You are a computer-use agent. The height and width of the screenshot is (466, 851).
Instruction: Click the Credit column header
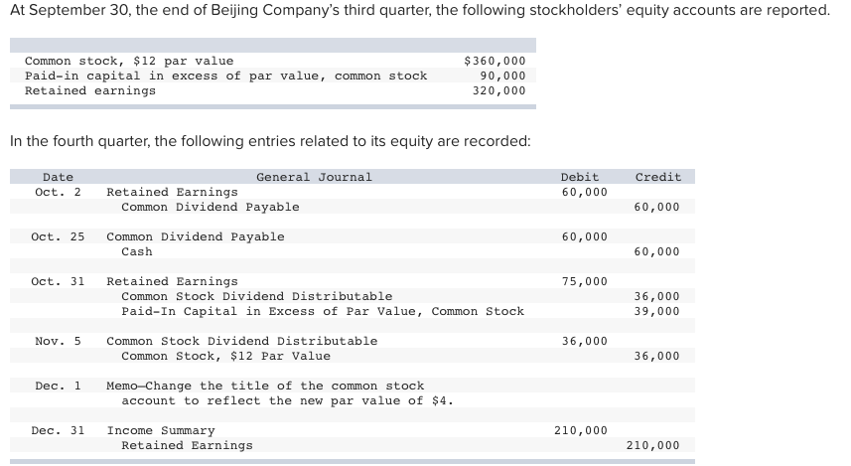pyautogui.click(x=658, y=177)
